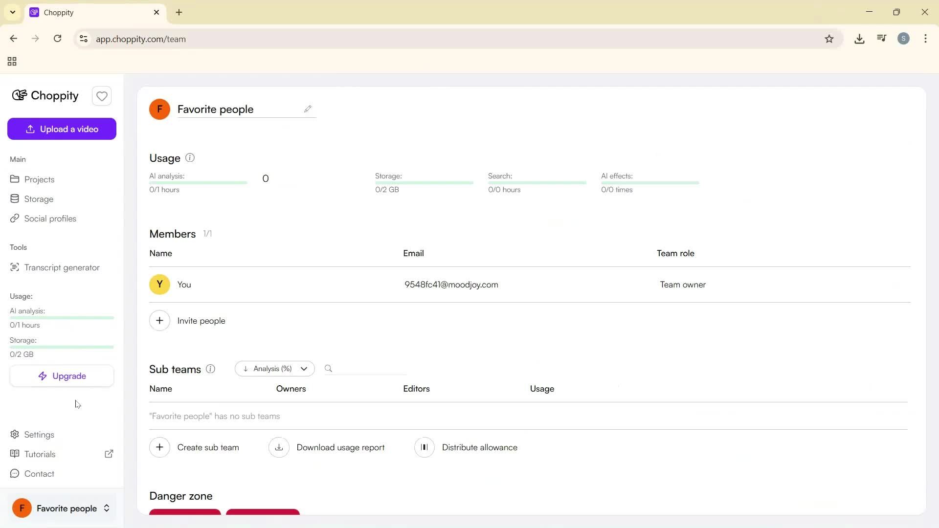The height and width of the screenshot is (528, 939).
Task: Open the Analysis (%) sort dropdown
Action: pos(275,369)
